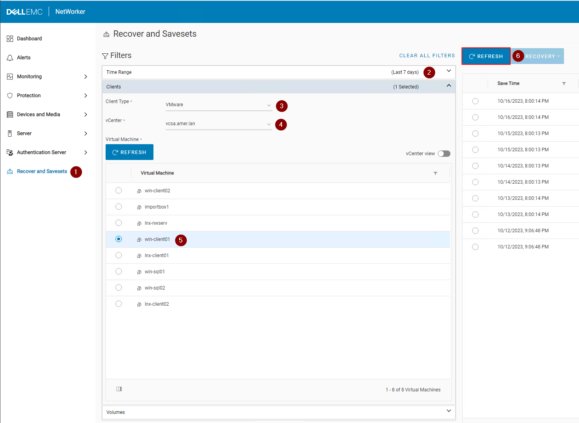This screenshot has height=423, width=579.
Task: Click the VM icon beside lnx-nwserv
Action: pyautogui.click(x=139, y=223)
